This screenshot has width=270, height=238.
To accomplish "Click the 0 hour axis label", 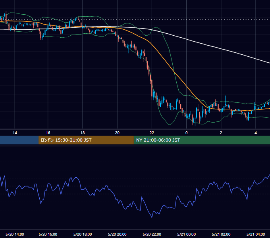I will coord(187,133).
